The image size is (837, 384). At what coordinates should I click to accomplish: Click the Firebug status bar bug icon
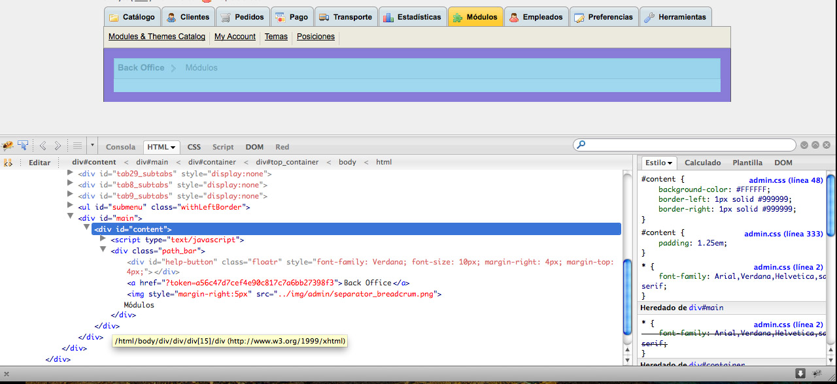tap(817, 374)
